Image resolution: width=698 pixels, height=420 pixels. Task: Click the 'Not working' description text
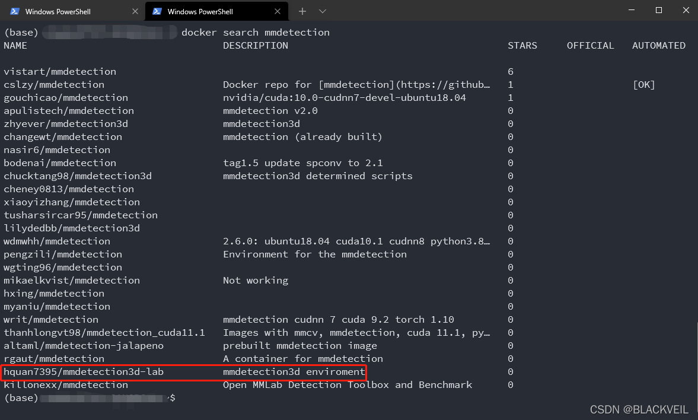click(256, 280)
